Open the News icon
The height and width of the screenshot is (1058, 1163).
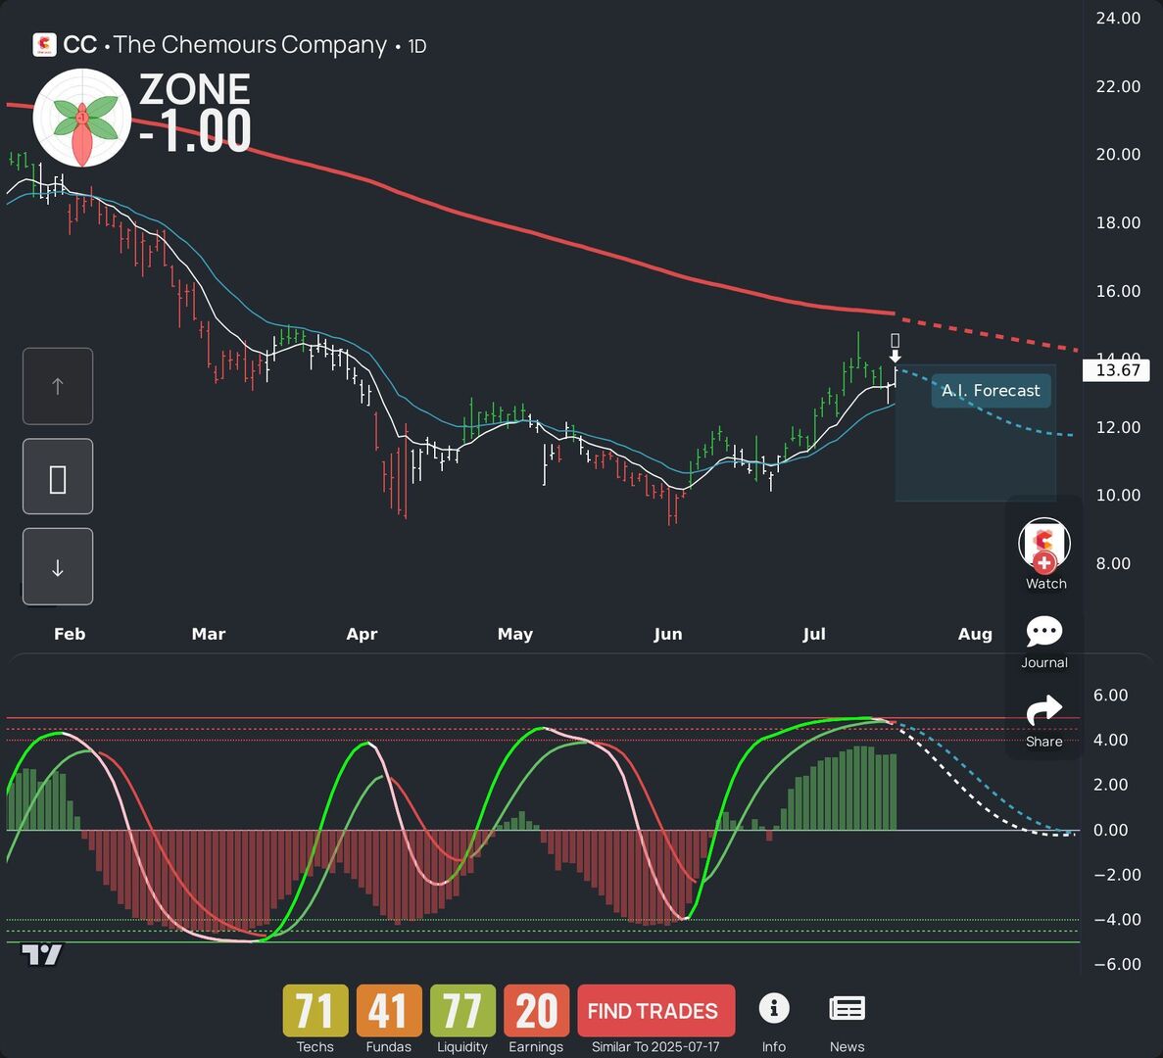coord(848,1008)
